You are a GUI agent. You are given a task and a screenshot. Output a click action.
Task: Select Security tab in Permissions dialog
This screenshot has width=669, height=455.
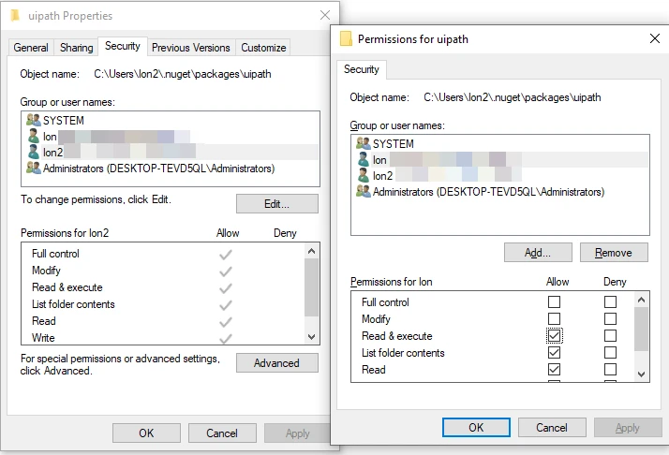point(362,69)
